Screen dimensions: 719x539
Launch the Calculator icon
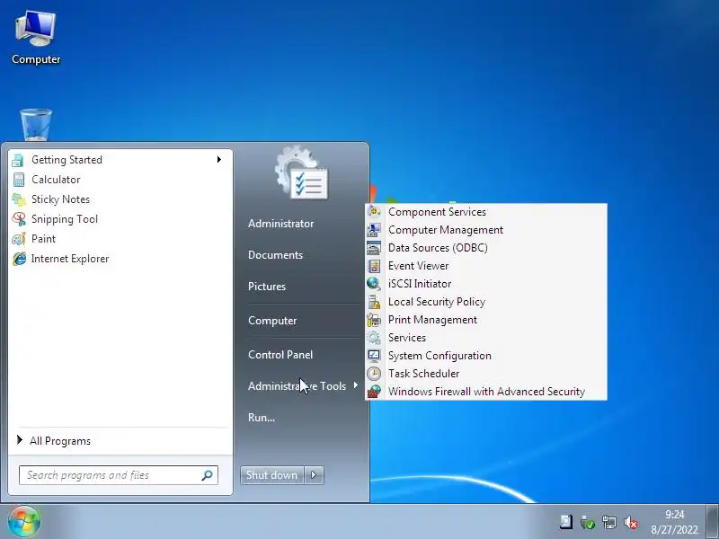18,180
